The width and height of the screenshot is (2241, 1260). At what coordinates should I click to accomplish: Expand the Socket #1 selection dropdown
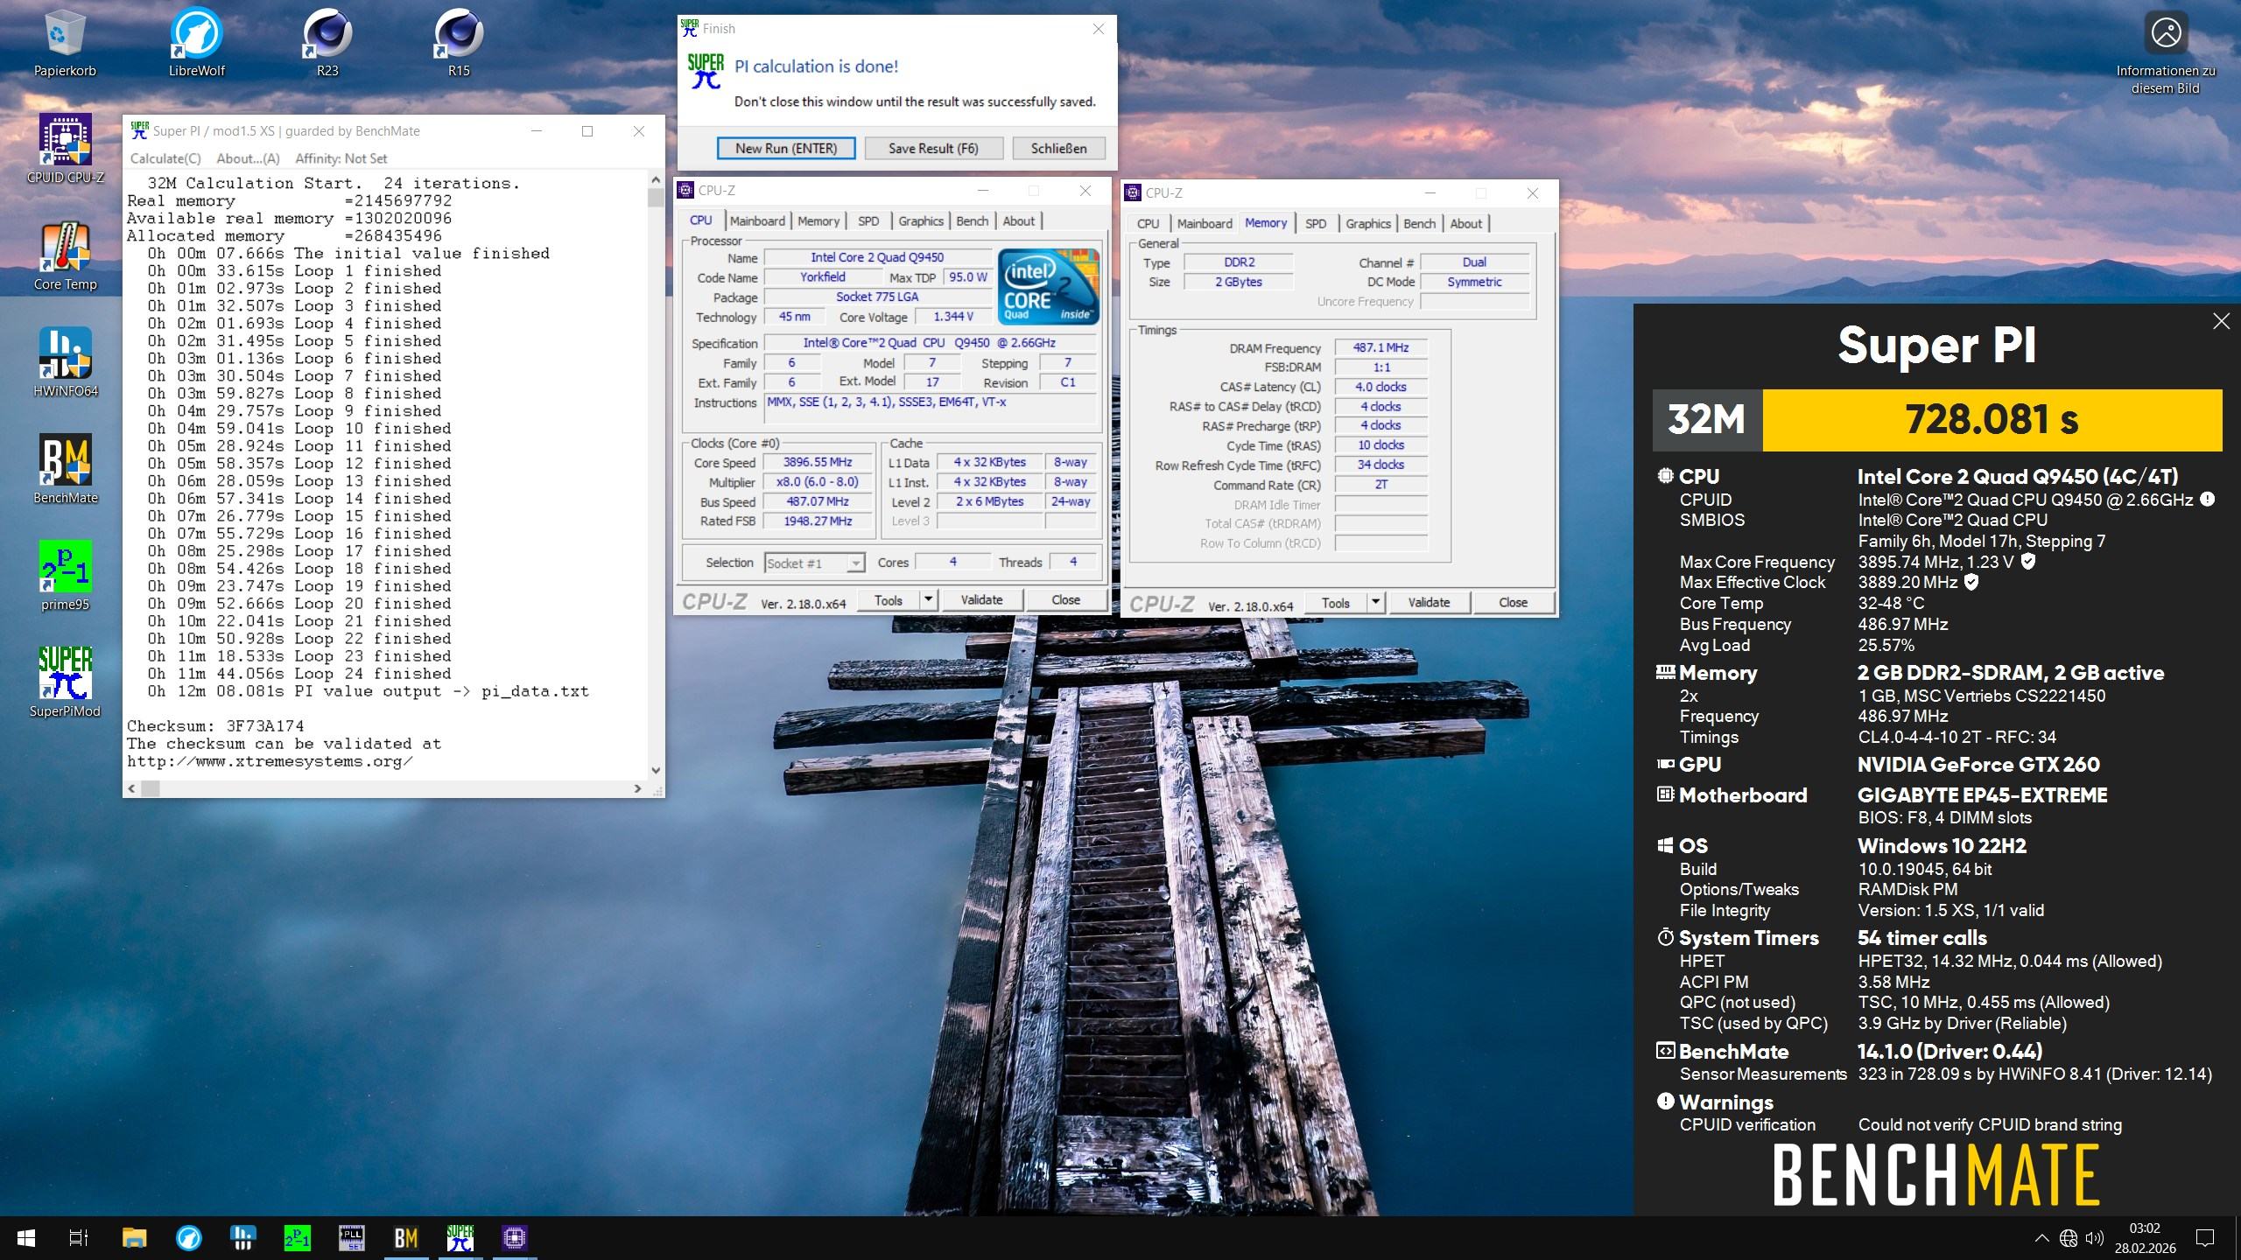click(855, 563)
